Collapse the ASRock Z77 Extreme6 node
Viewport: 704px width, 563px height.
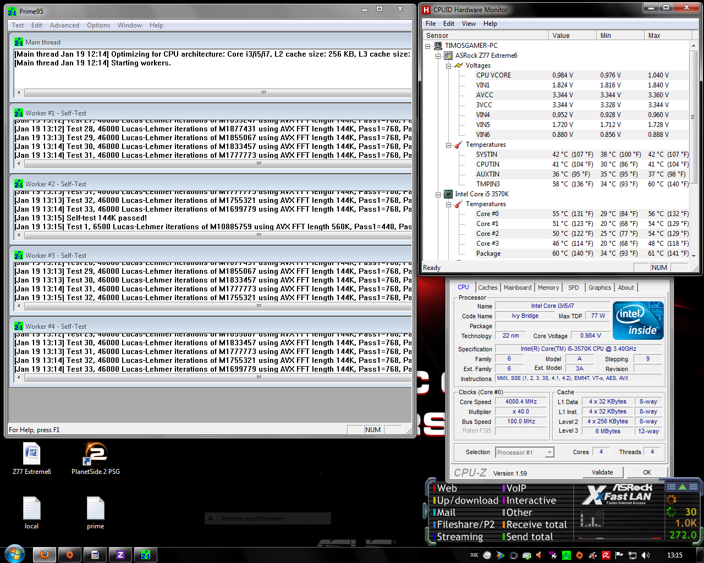click(438, 56)
